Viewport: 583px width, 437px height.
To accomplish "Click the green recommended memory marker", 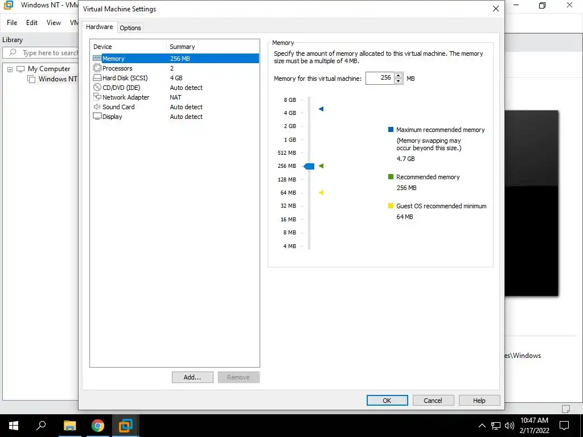I will tap(321, 166).
